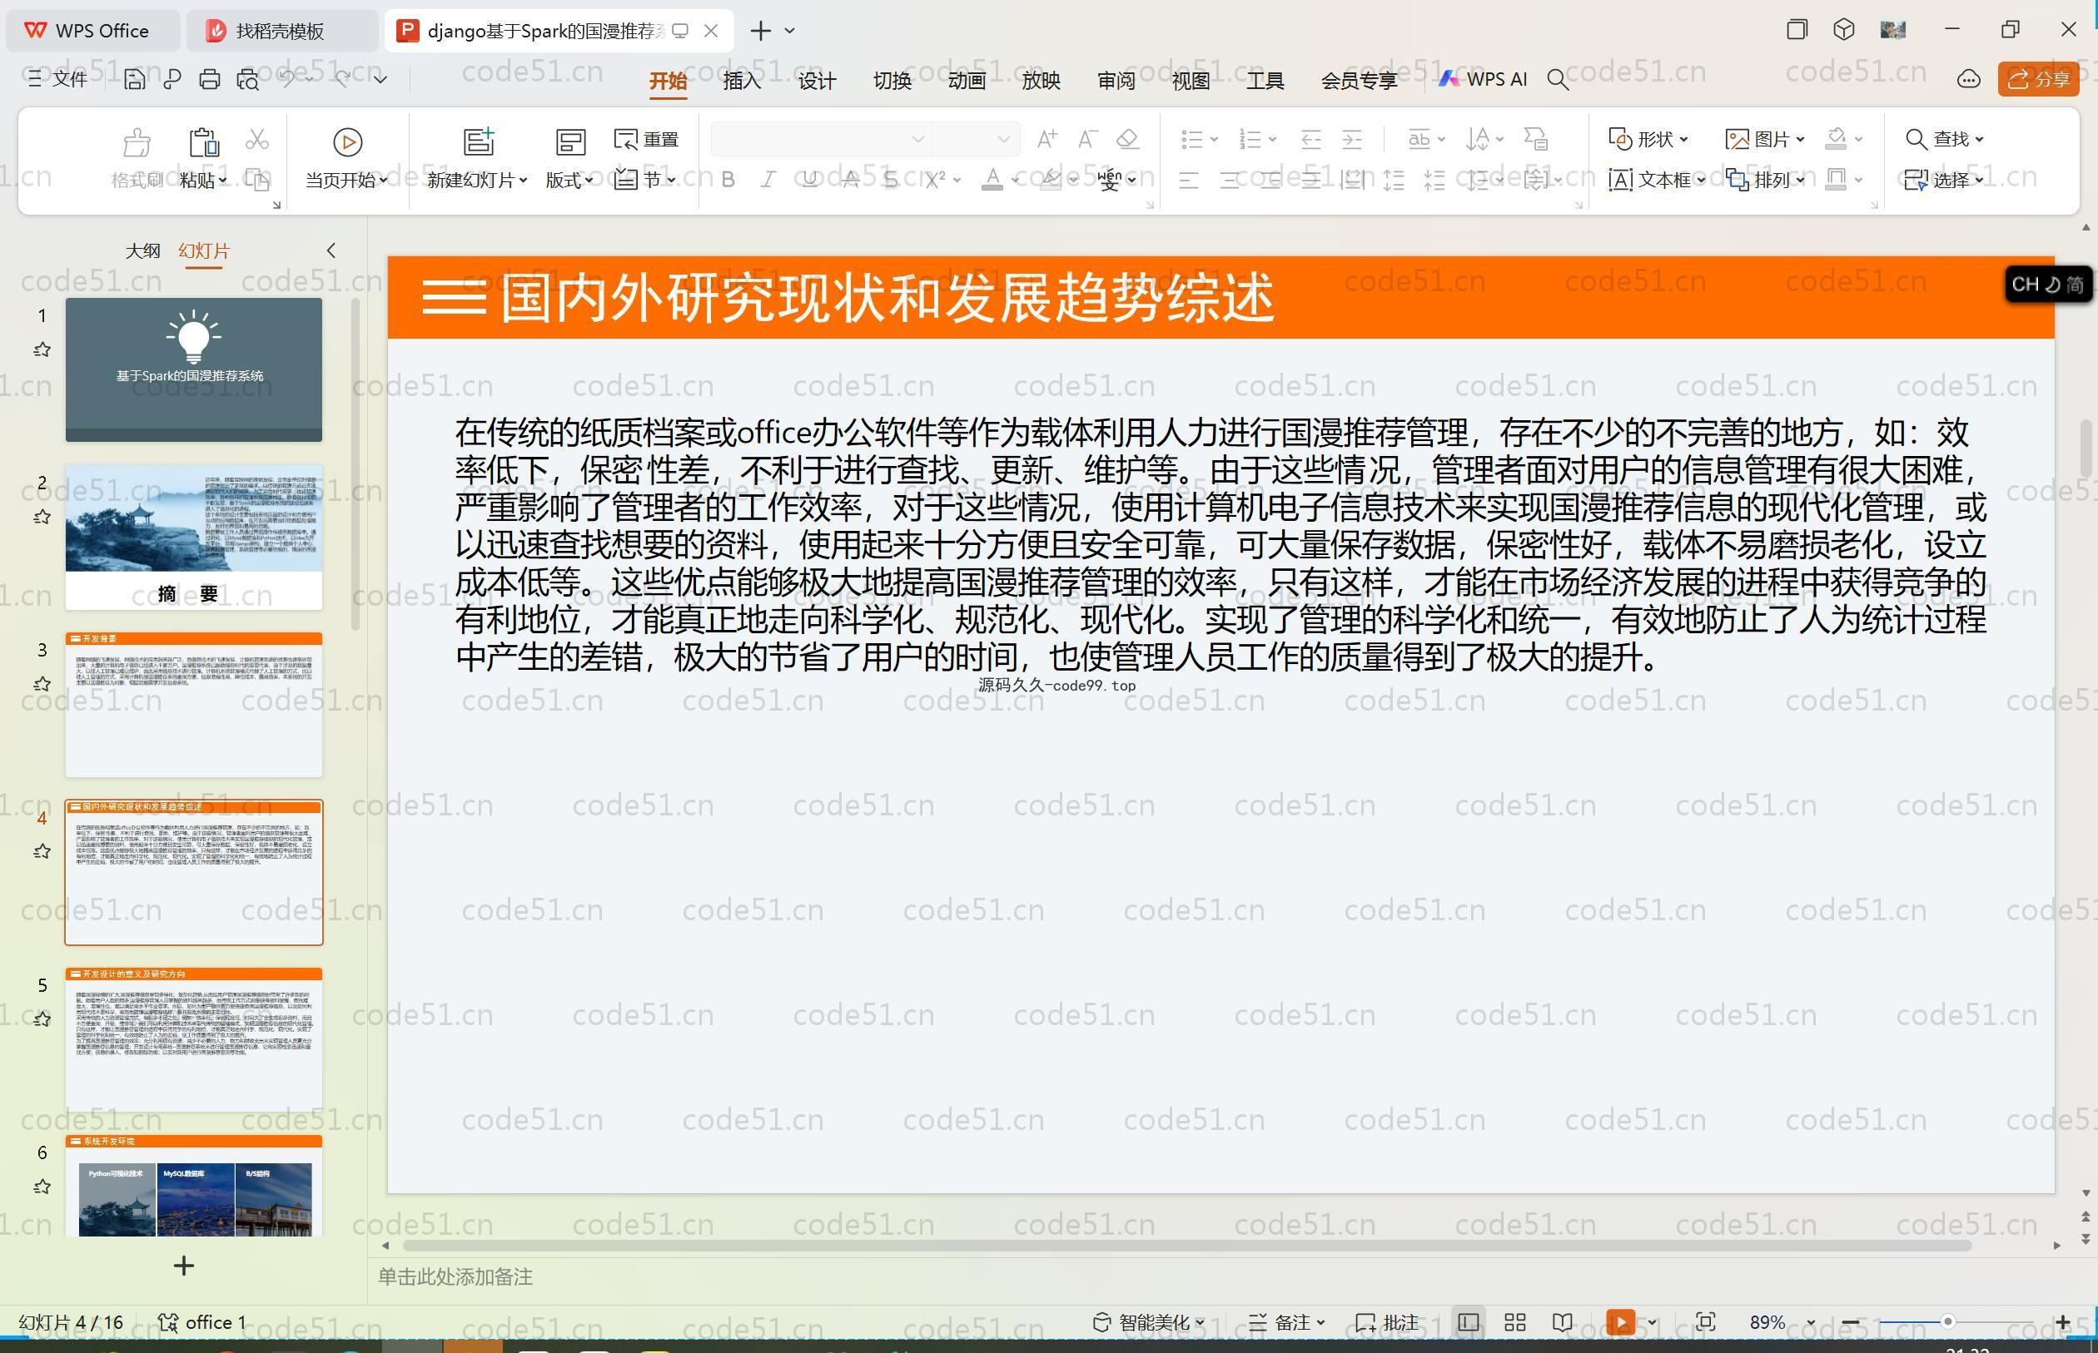Click the New Slide (新建幻灯片) icon
This screenshot has width=2098, height=1353.
(x=478, y=141)
